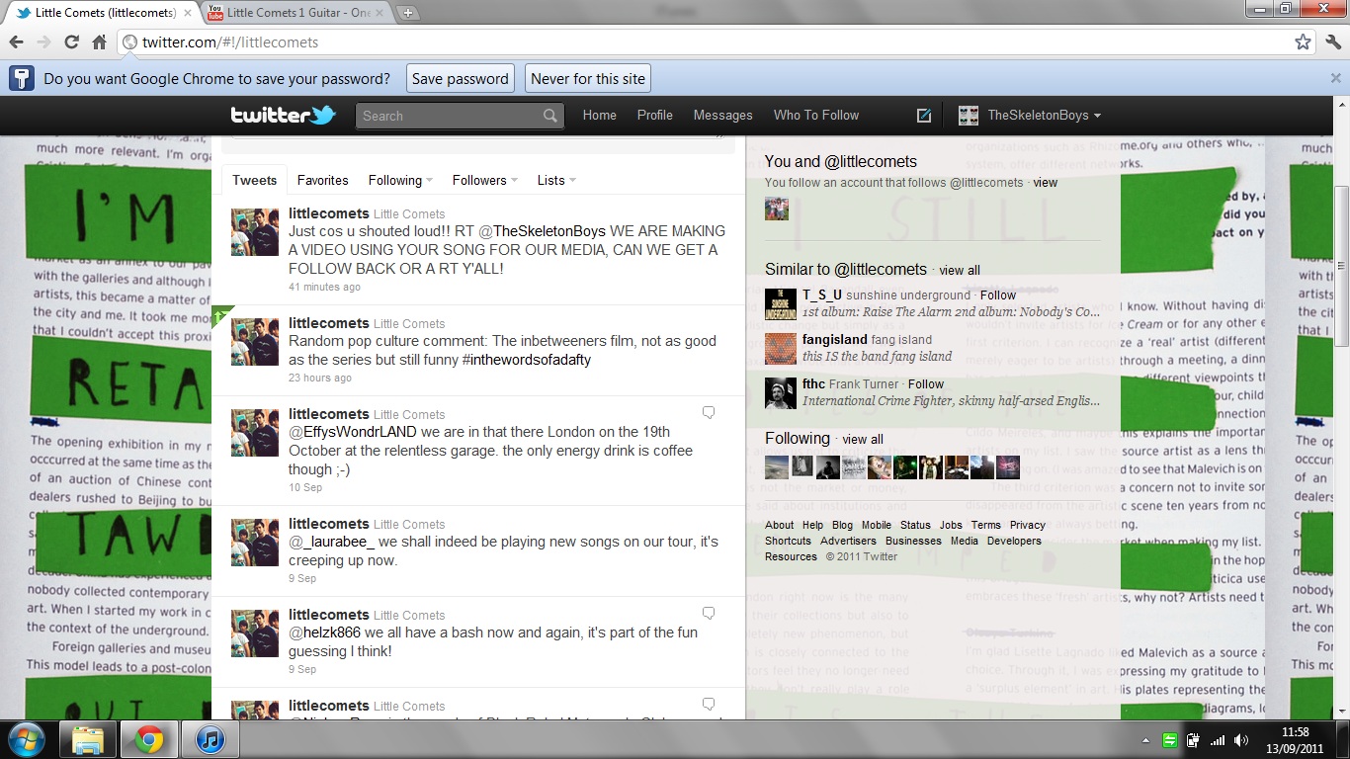The height and width of the screenshot is (759, 1350).
Task: Click Chrome forward arrow
Action: pyautogui.click(x=43, y=42)
